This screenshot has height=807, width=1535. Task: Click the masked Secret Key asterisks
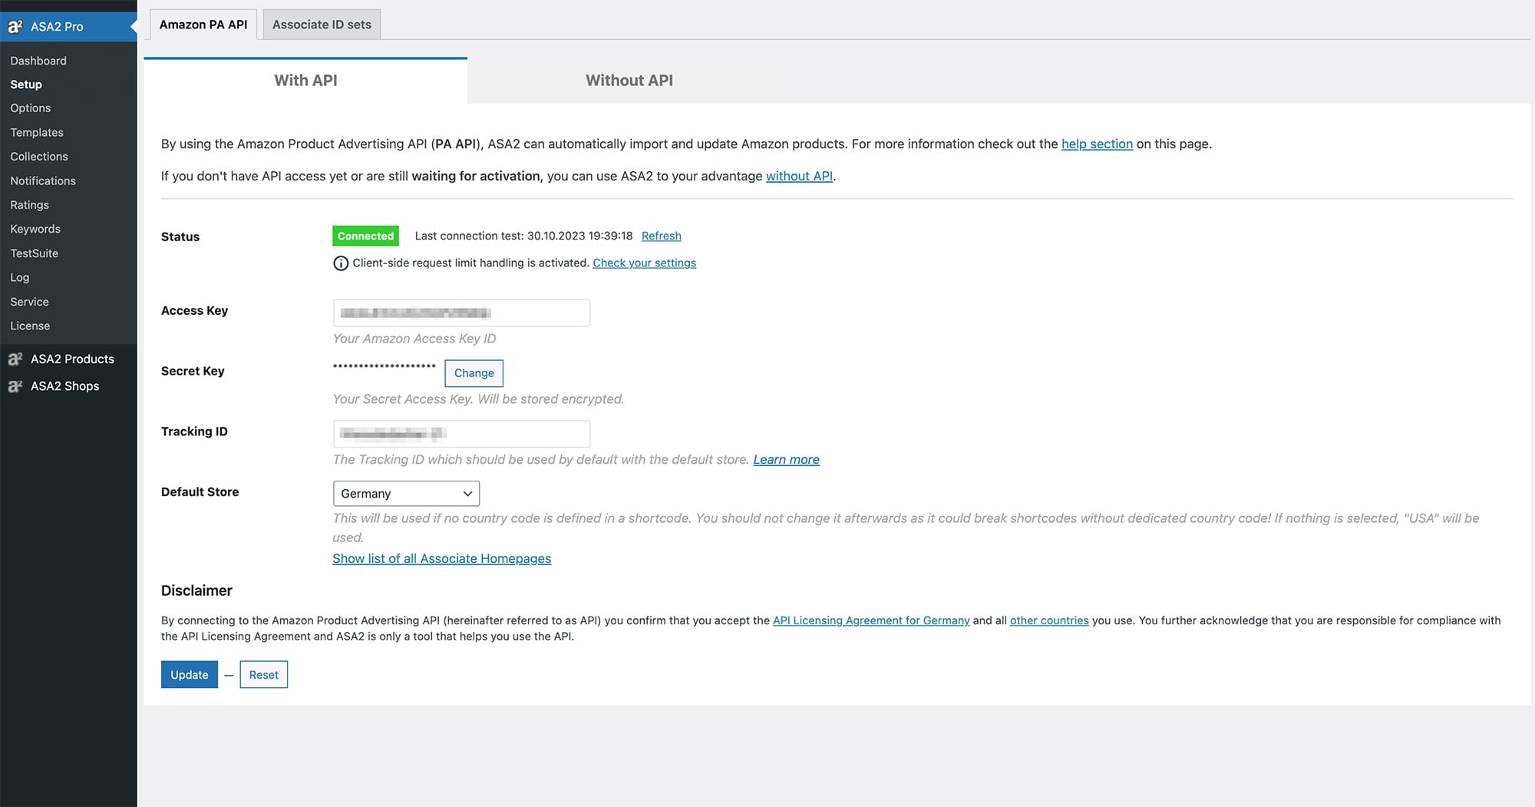pos(385,366)
